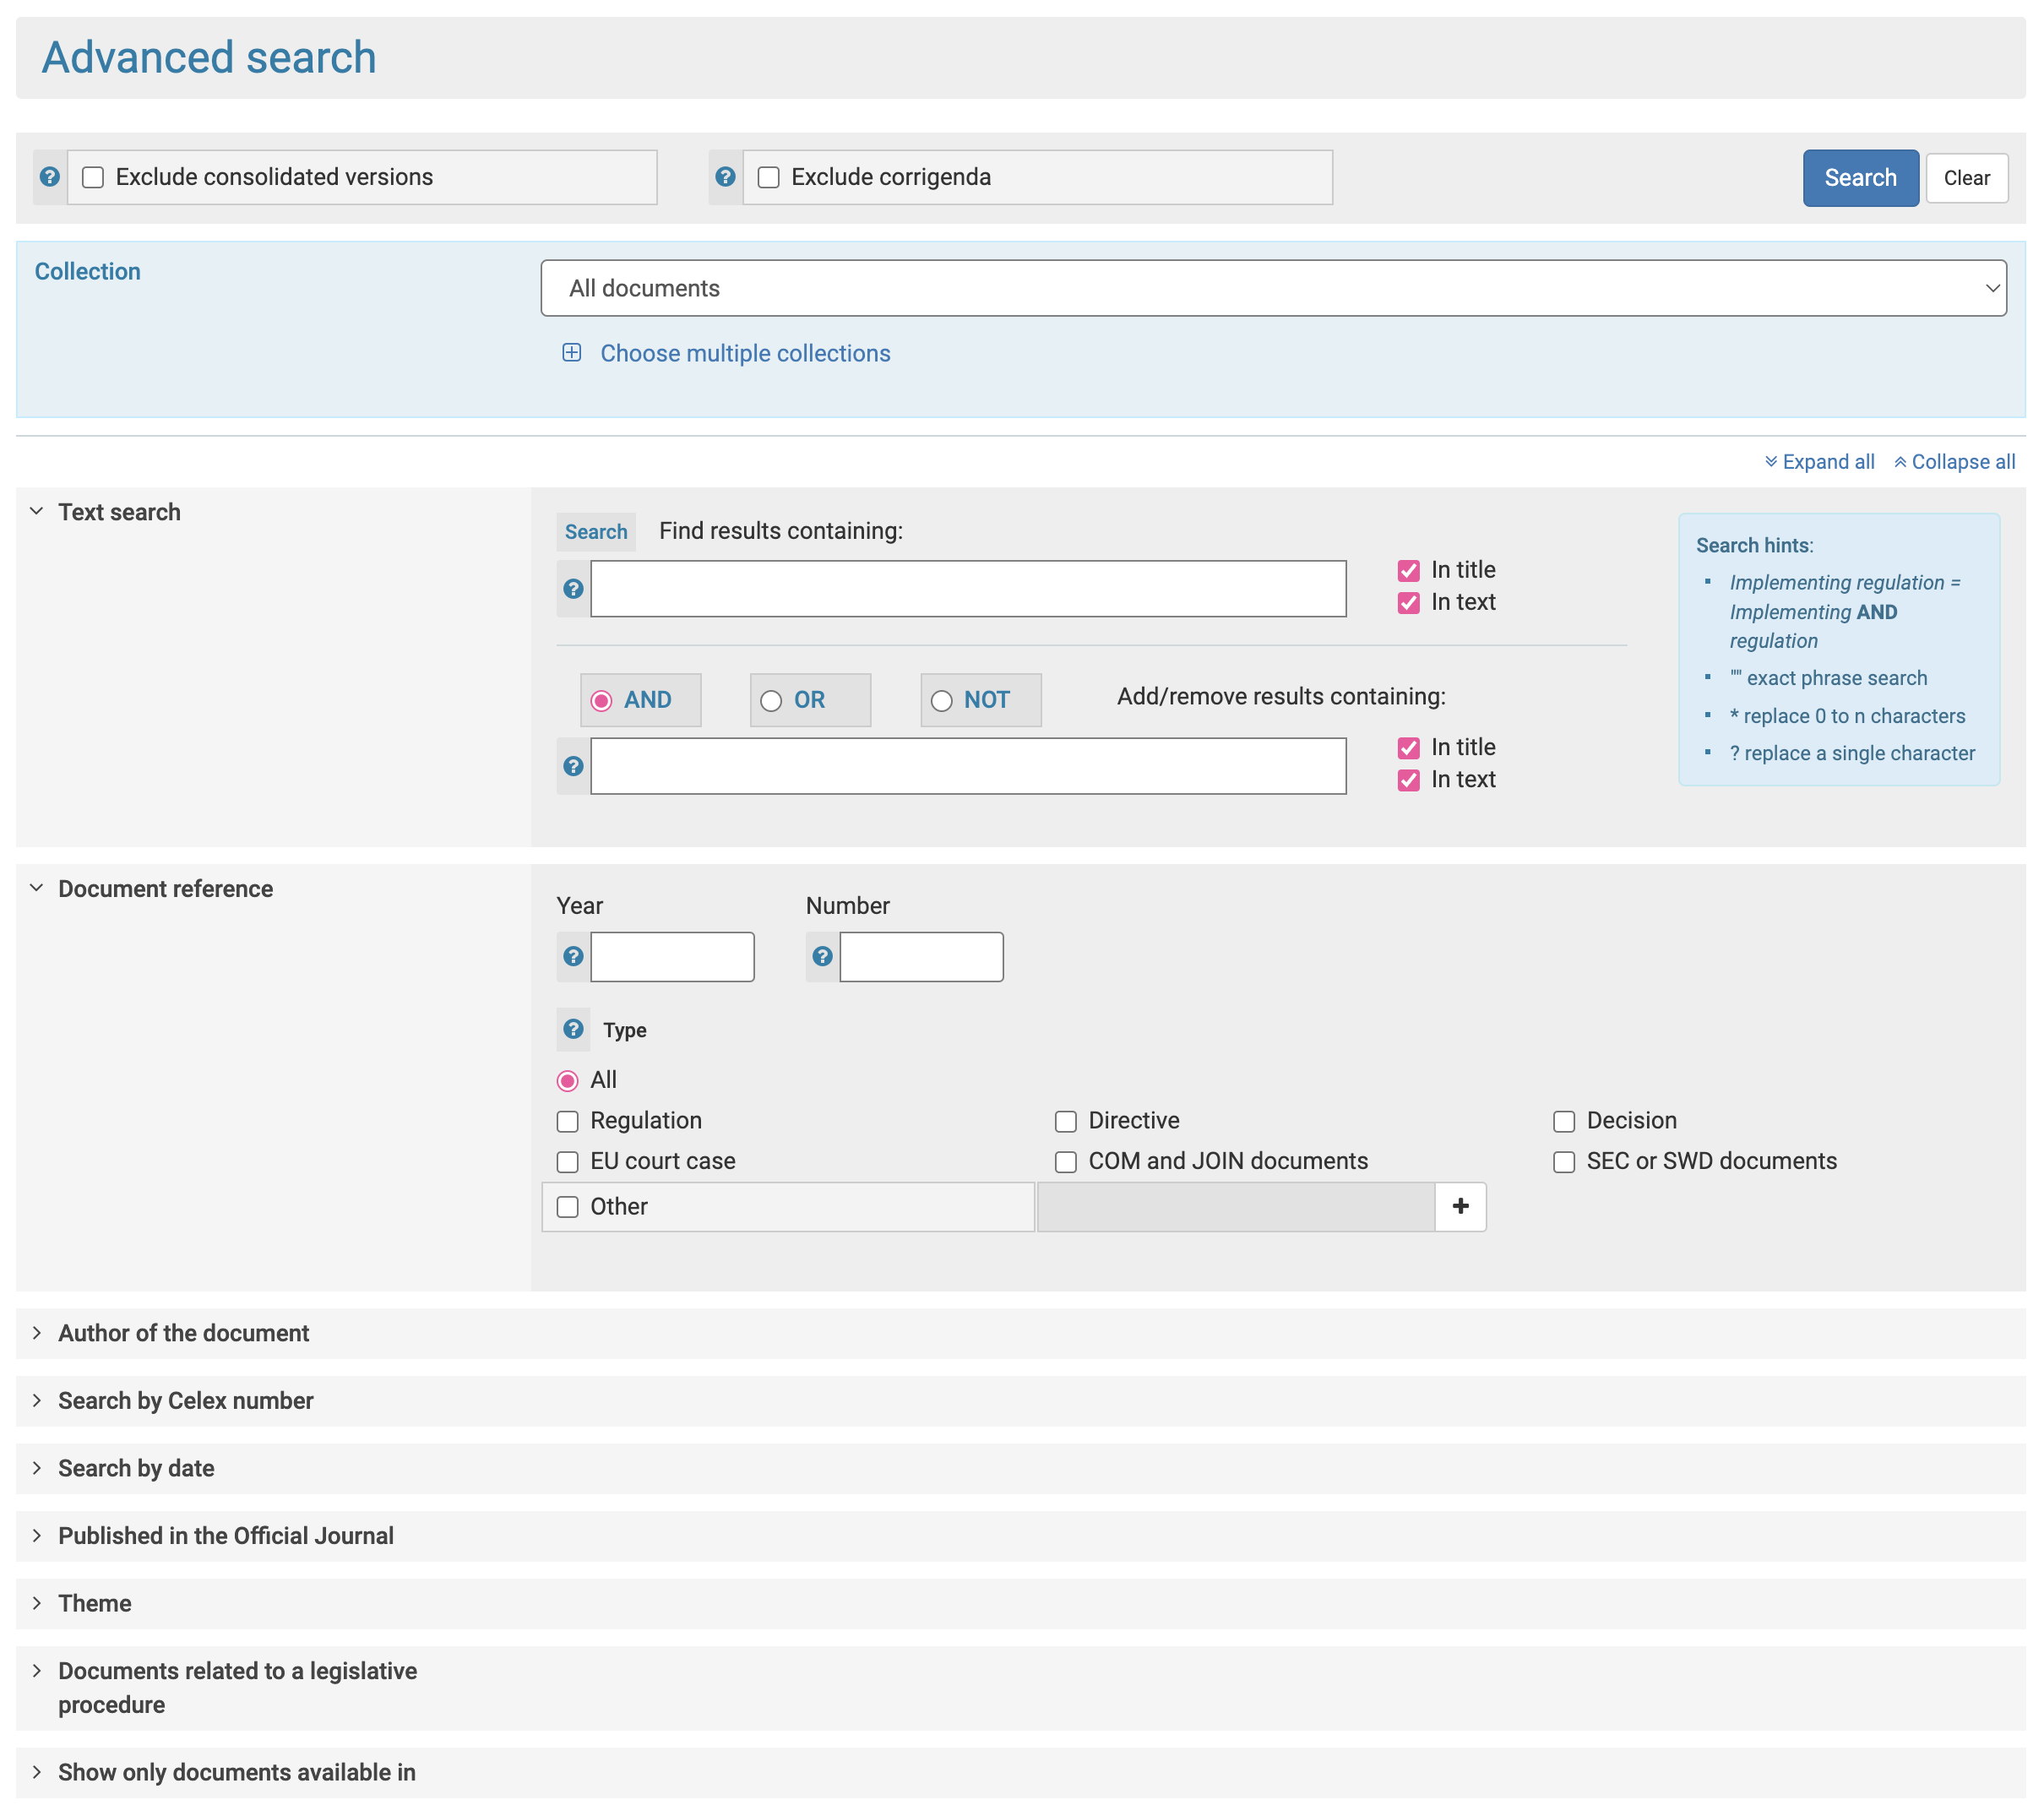The width and height of the screenshot is (2044, 1816).
Task: Check the Directive type checkbox
Action: tap(1066, 1122)
